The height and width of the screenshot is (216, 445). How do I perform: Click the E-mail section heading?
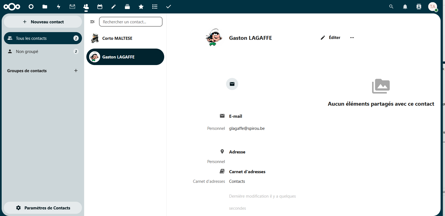click(x=235, y=116)
